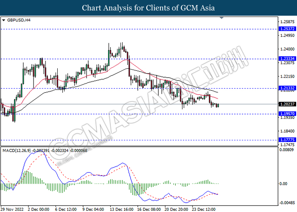Click the MACD scale value 0.00
297x212 pixels.
[283, 184]
